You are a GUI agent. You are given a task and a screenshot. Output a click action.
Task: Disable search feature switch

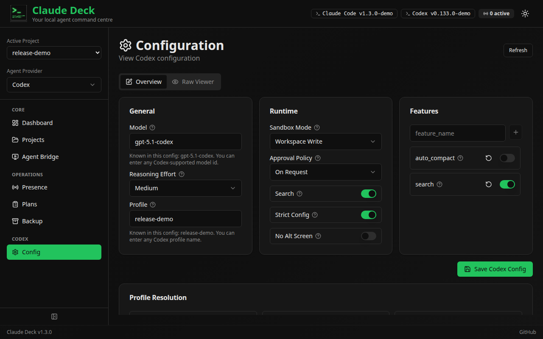pyautogui.click(x=507, y=184)
